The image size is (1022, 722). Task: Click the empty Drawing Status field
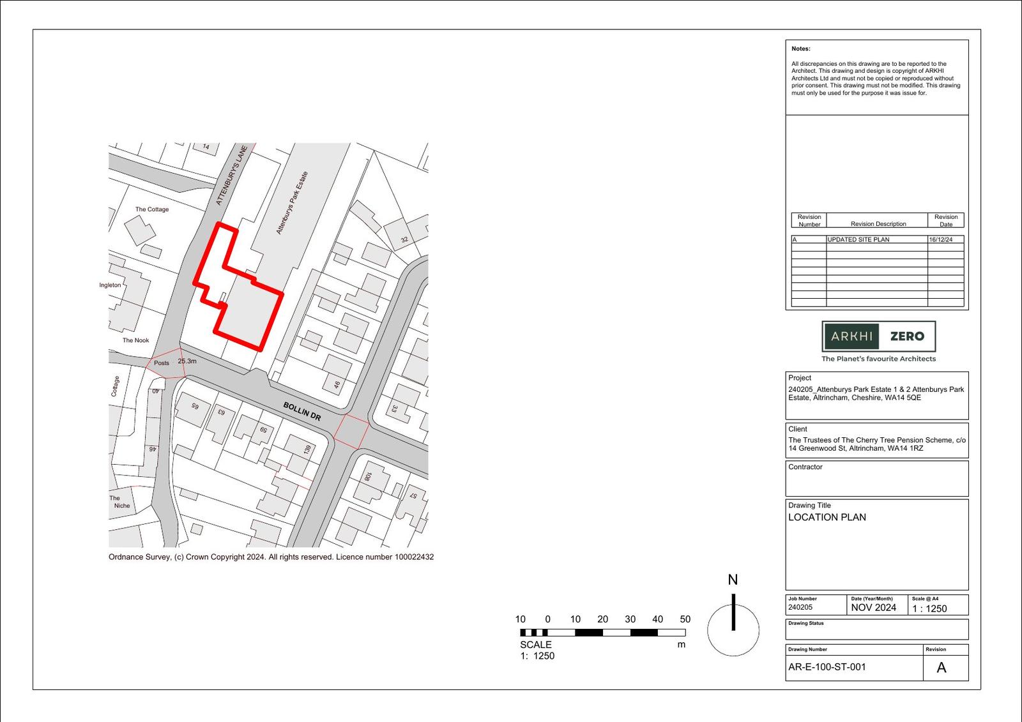coord(876,632)
